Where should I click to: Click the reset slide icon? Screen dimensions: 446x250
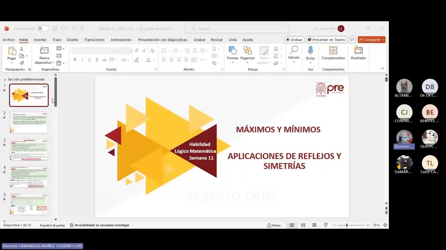click(x=59, y=56)
